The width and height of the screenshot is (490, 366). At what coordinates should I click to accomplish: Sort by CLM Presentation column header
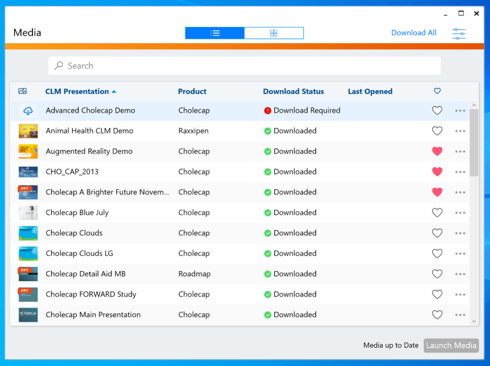[x=77, y=91]
